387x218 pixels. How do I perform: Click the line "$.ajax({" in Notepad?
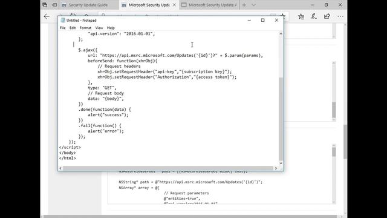[x=88, y=50]
